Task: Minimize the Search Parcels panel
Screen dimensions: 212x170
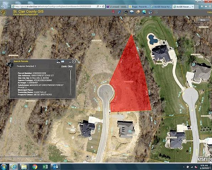Action: coord(70,62)
